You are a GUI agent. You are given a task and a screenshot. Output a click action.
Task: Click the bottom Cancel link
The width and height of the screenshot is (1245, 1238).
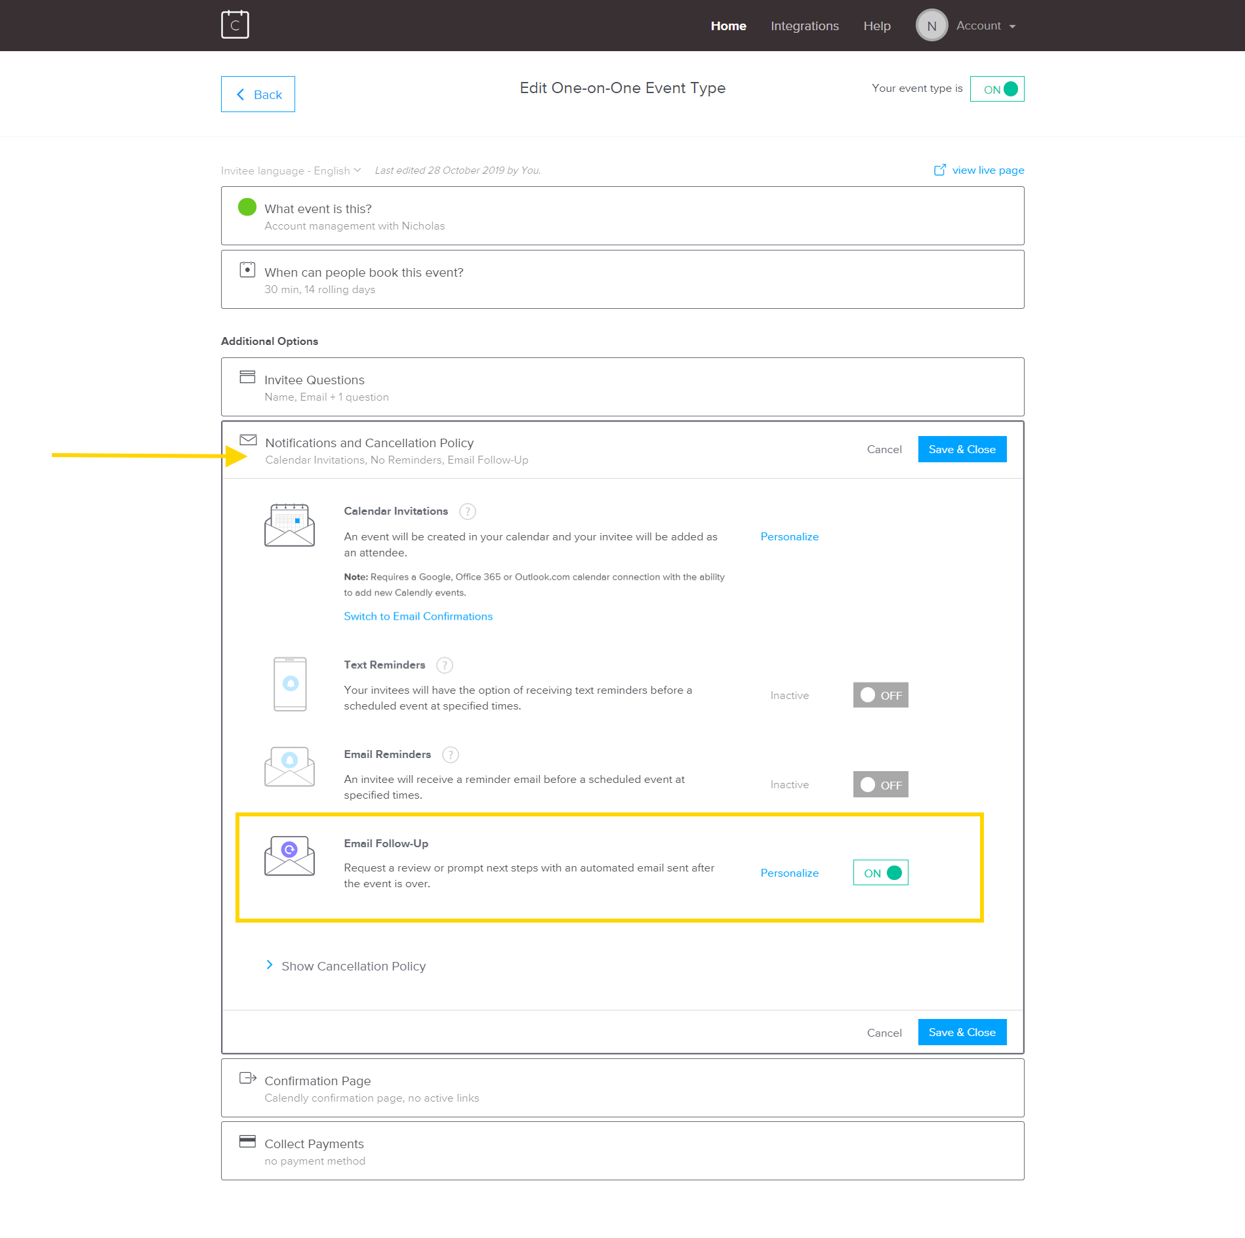click(x=884, y=1033)
